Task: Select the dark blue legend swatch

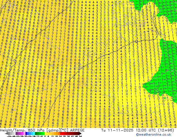Action: point(26,134)
